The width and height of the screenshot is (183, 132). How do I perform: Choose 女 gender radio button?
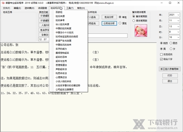point(171,49)
